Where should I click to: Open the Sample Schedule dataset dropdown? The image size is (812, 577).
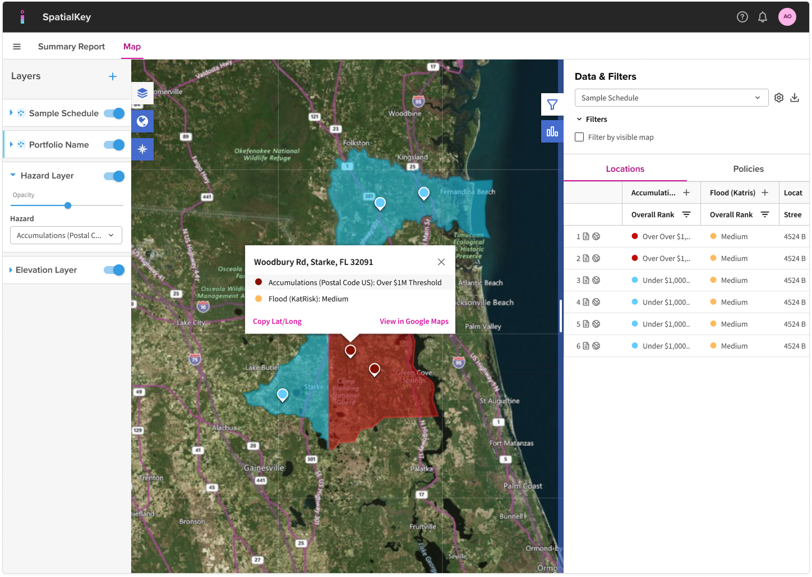click(671, 98)
